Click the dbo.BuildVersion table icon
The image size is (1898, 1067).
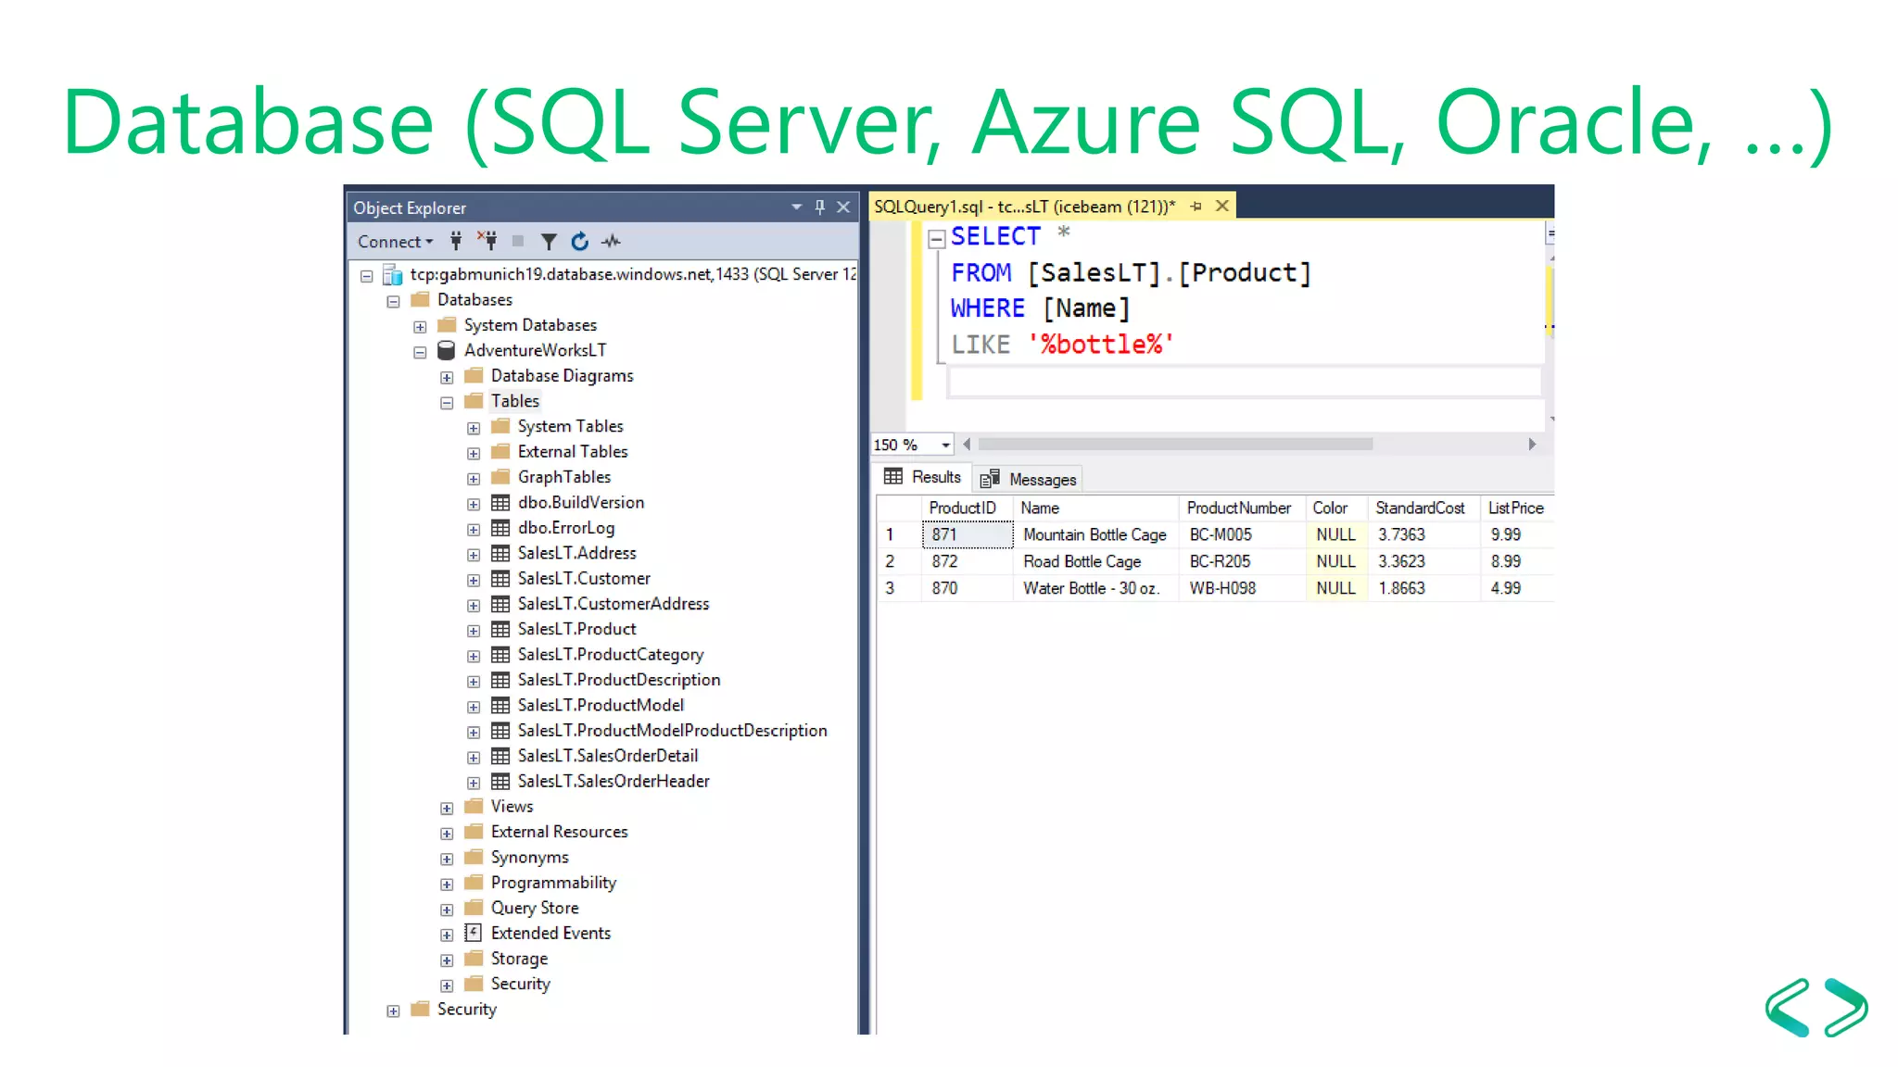pyautogui.click(x=500, y=503)
